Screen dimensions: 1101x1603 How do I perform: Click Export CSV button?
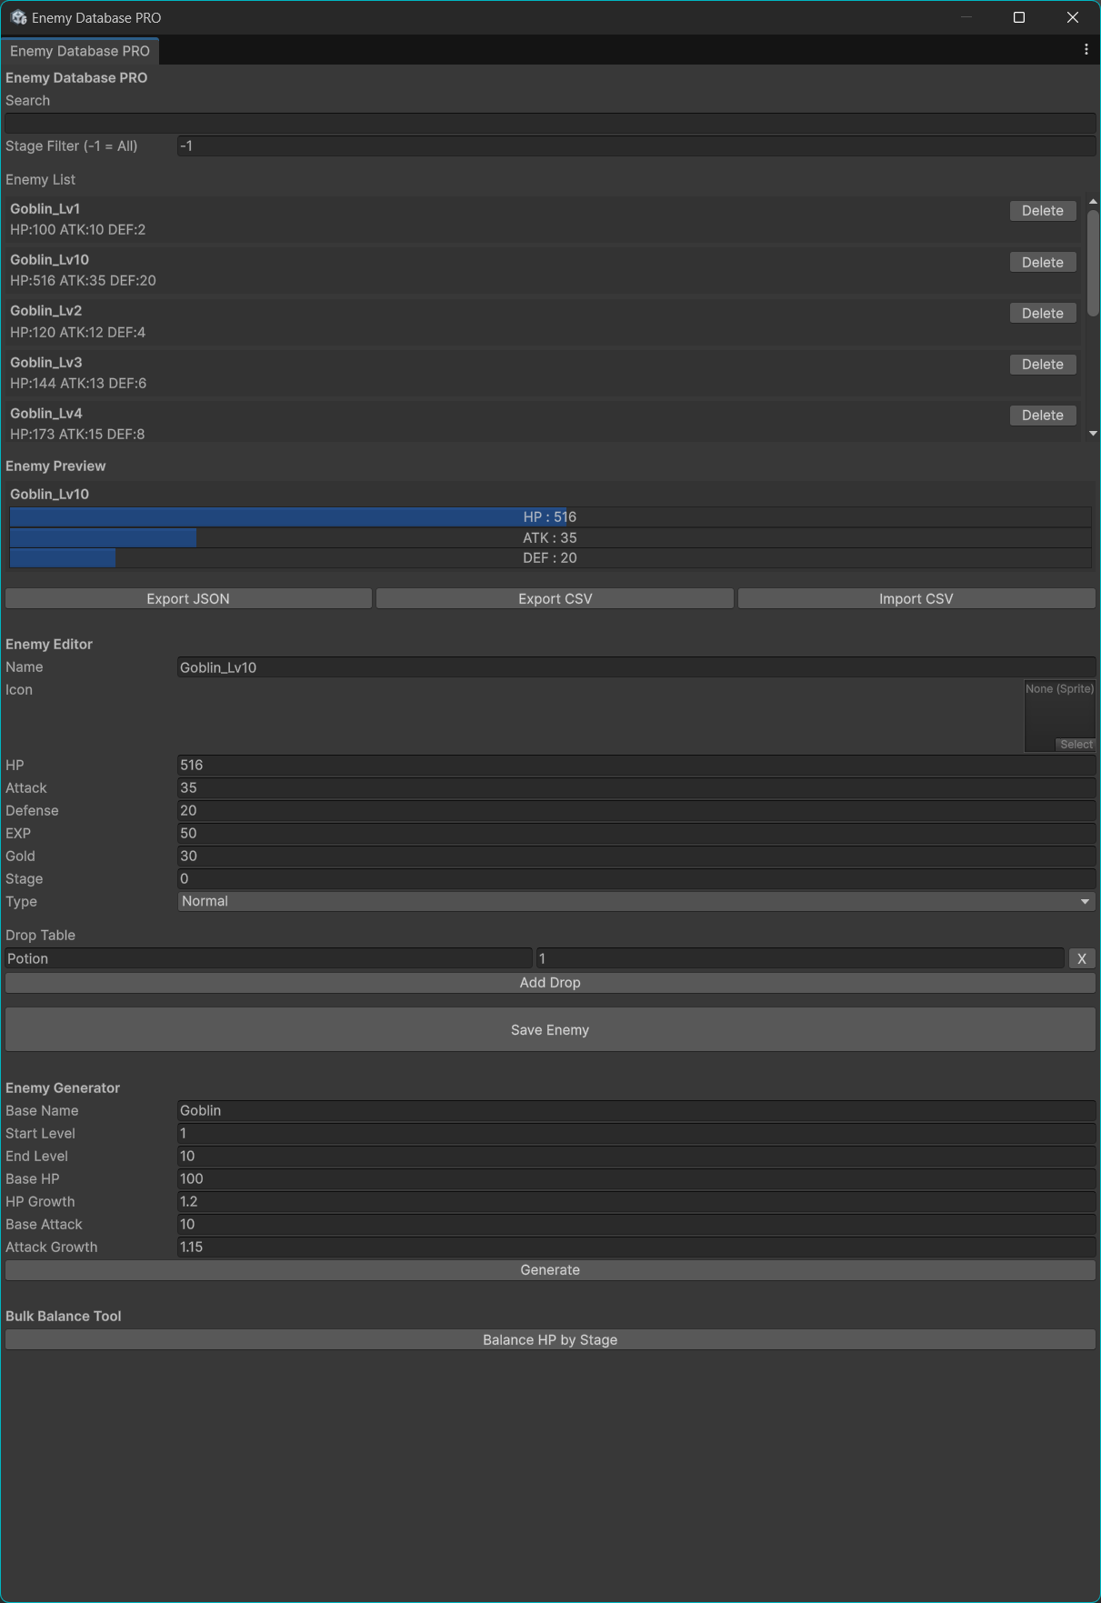pyautogui.click(x=555, y=598)
